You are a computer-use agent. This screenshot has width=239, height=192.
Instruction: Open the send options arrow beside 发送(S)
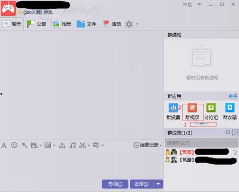pos(158,184)
